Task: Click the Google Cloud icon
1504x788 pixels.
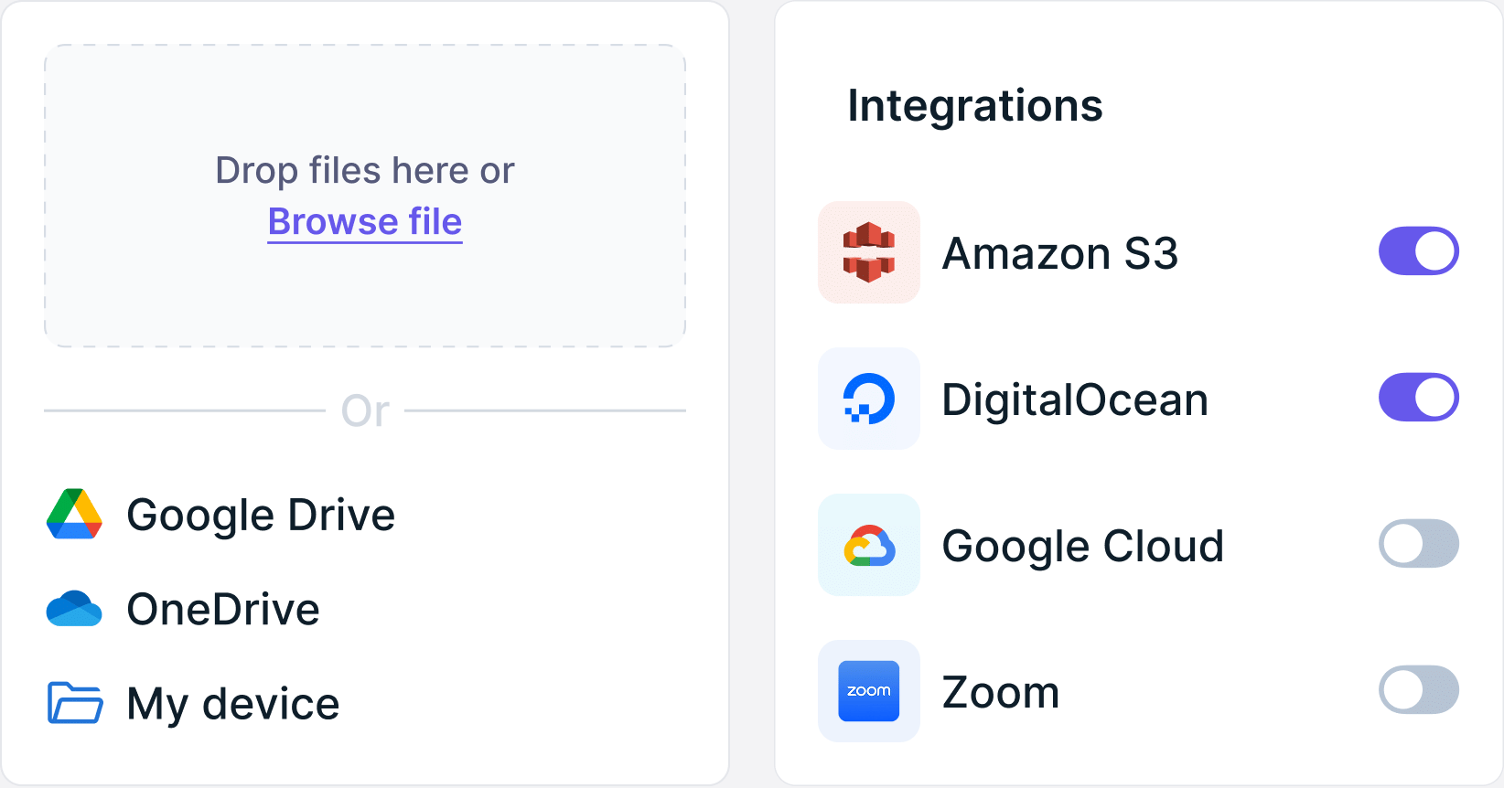Action: 868,544
